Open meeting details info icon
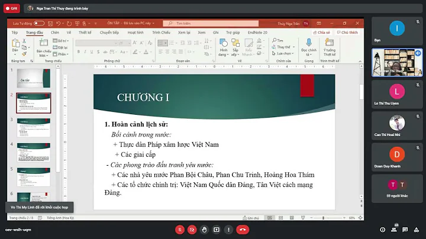 383,230
